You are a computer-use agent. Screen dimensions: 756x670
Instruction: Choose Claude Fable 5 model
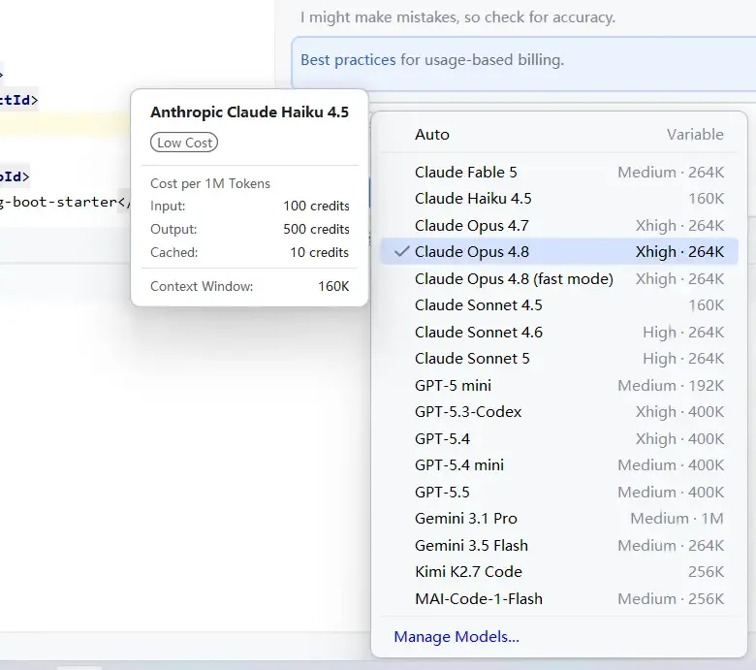559,173
